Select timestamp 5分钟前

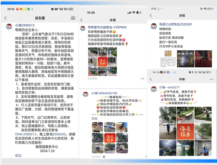pyautogui.click(x=92, y=79)
